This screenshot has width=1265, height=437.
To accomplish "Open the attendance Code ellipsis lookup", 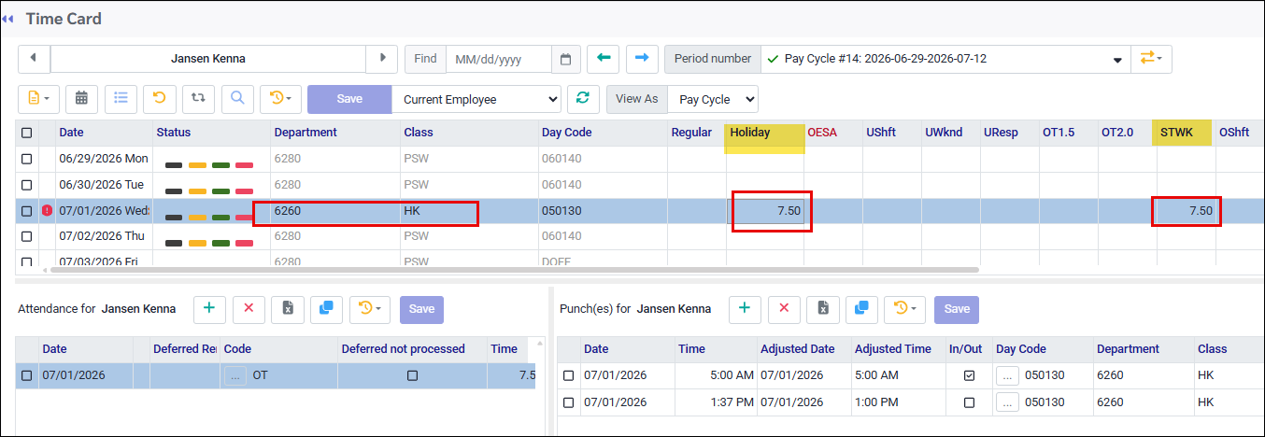I will [x=235, y=375].
